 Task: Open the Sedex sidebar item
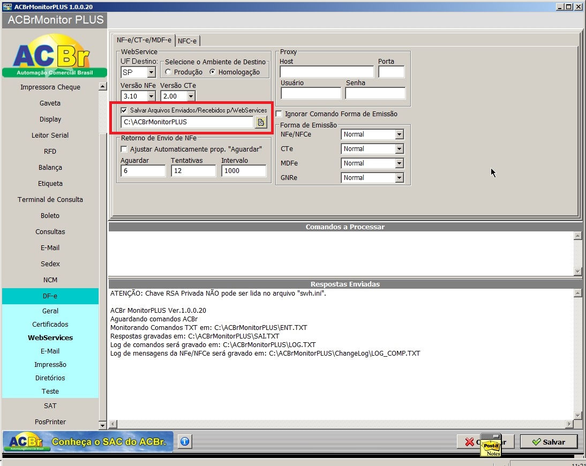(50, 264)
